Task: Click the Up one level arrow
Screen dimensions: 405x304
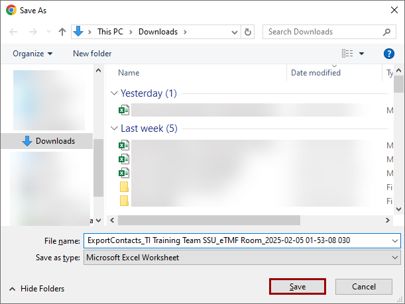Action: pos(62,32)
